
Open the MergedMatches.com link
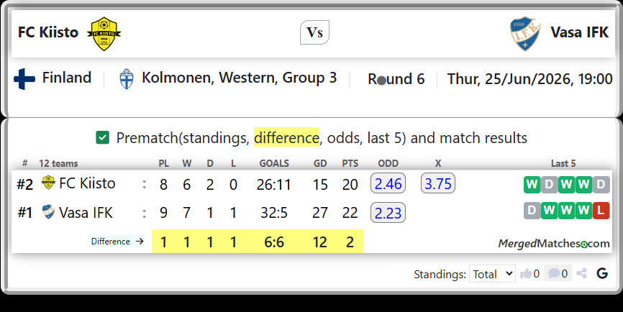(x=554, y=243)
